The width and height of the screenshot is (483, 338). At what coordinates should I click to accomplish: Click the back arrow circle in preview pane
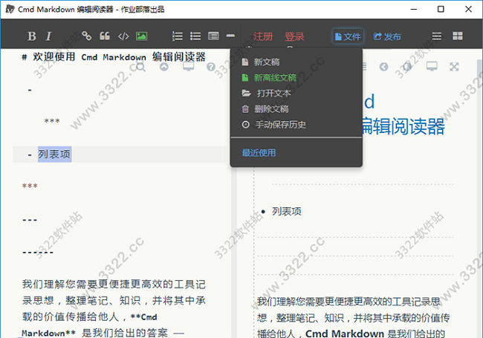384,67
